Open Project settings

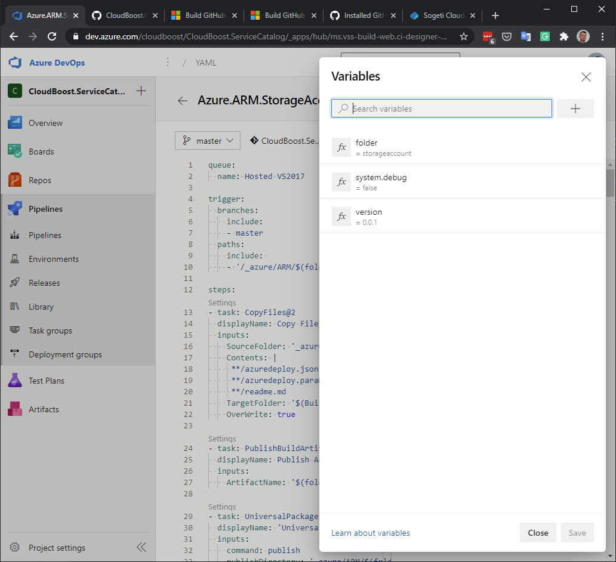57,548
